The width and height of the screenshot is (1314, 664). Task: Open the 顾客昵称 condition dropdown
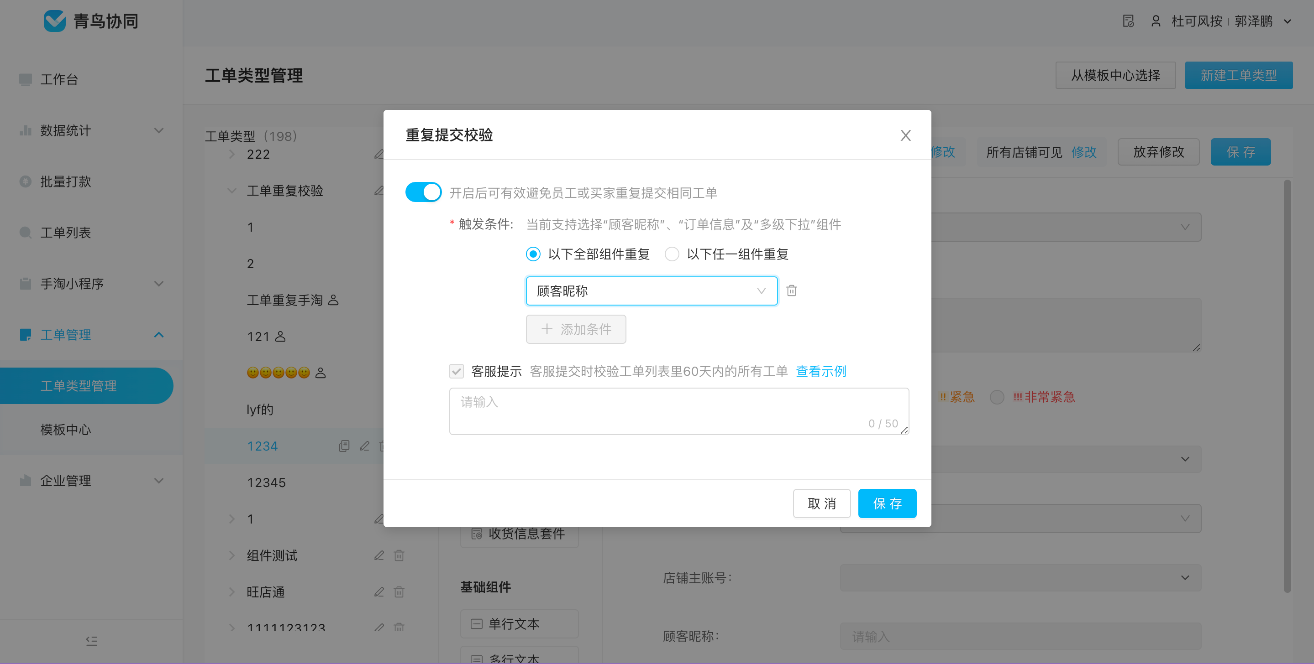[652, 291]
